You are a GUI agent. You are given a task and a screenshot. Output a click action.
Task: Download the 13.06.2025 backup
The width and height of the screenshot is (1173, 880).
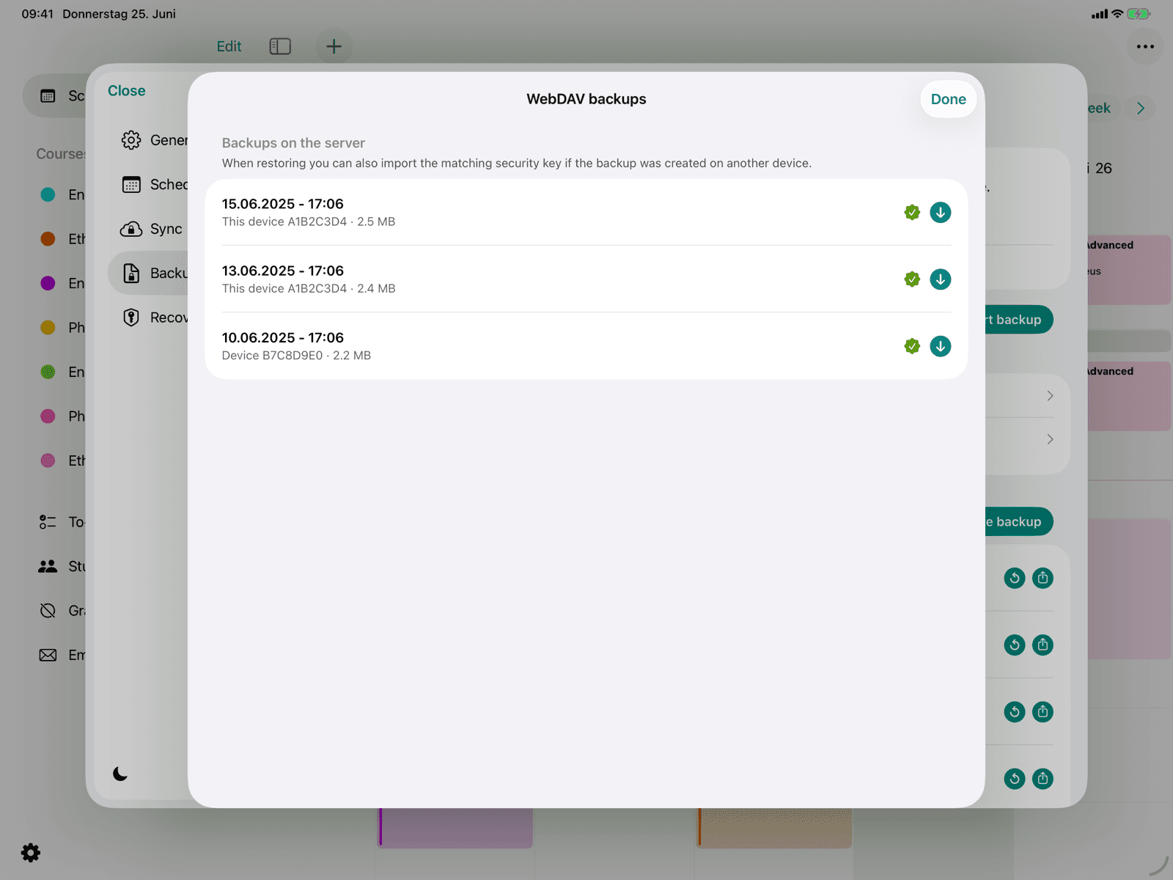940,279
